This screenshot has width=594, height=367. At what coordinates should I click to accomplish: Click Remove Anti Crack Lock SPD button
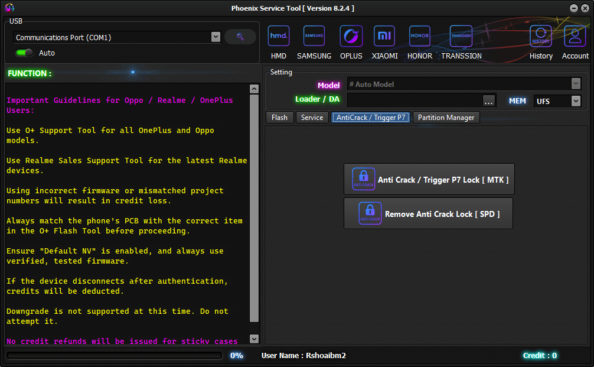[x=428, y=213]
